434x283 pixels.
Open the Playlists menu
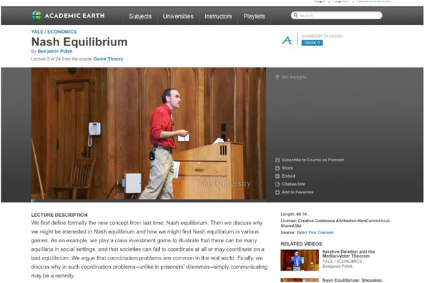point(254,17)
